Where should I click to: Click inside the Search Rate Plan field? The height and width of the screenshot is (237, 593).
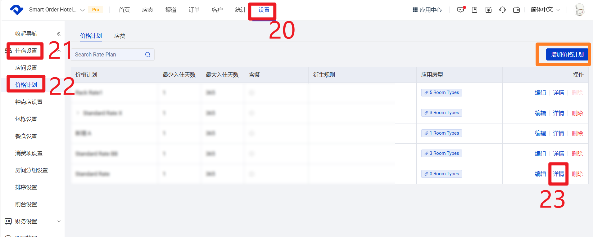tap(109, 55)
